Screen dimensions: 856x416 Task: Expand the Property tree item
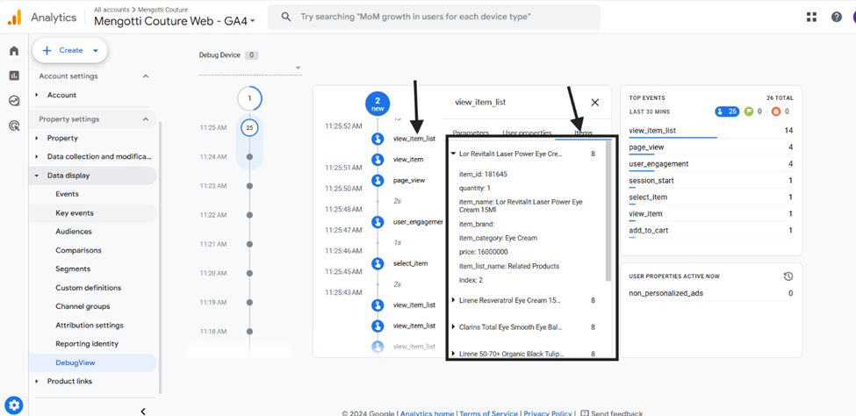[x=37, y=138]
